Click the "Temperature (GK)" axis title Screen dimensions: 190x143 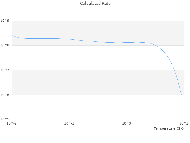click(x=169, y=128)
